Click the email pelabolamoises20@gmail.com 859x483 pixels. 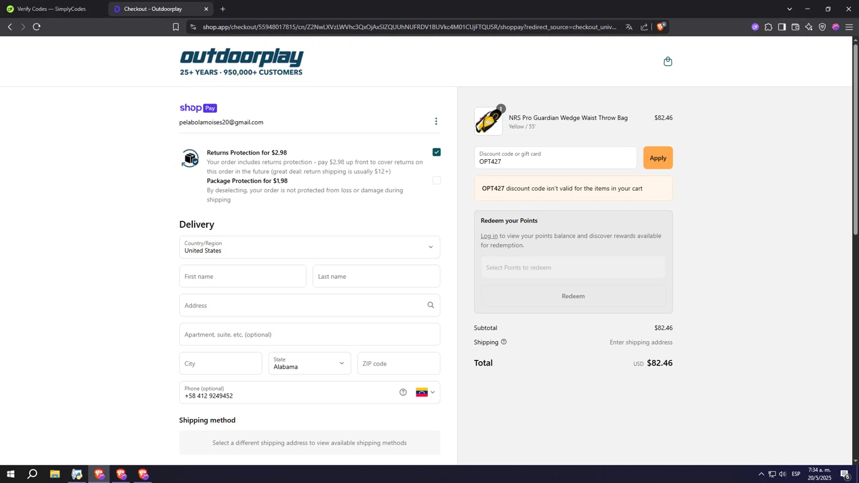tap(221, 122)
